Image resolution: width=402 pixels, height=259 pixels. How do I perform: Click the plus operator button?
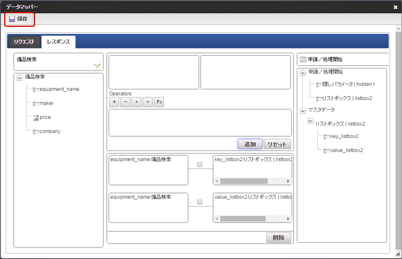coord(114,102)
